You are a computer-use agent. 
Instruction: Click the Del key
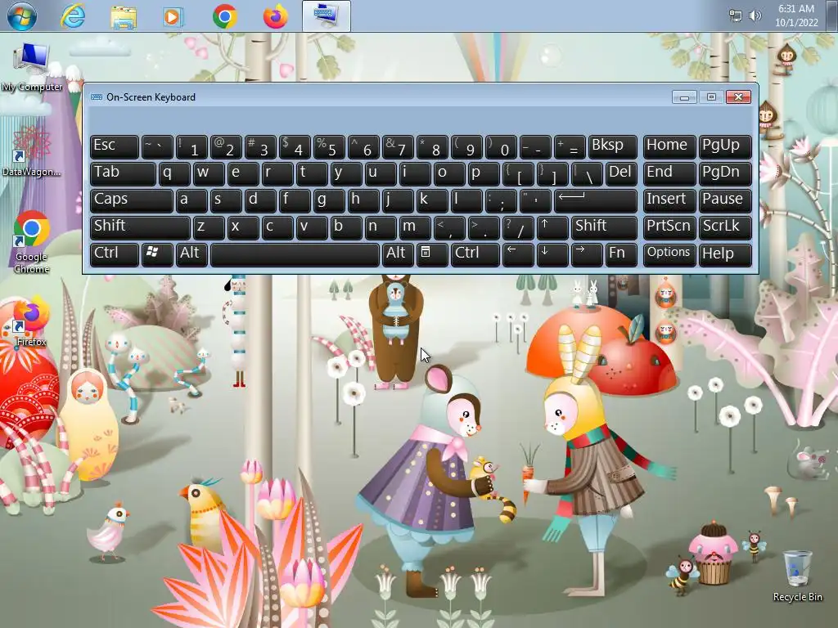click(621, 173)
